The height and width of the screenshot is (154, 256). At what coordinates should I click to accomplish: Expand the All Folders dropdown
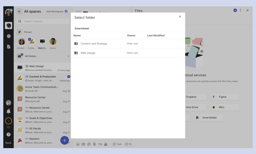tap(68, 56)
